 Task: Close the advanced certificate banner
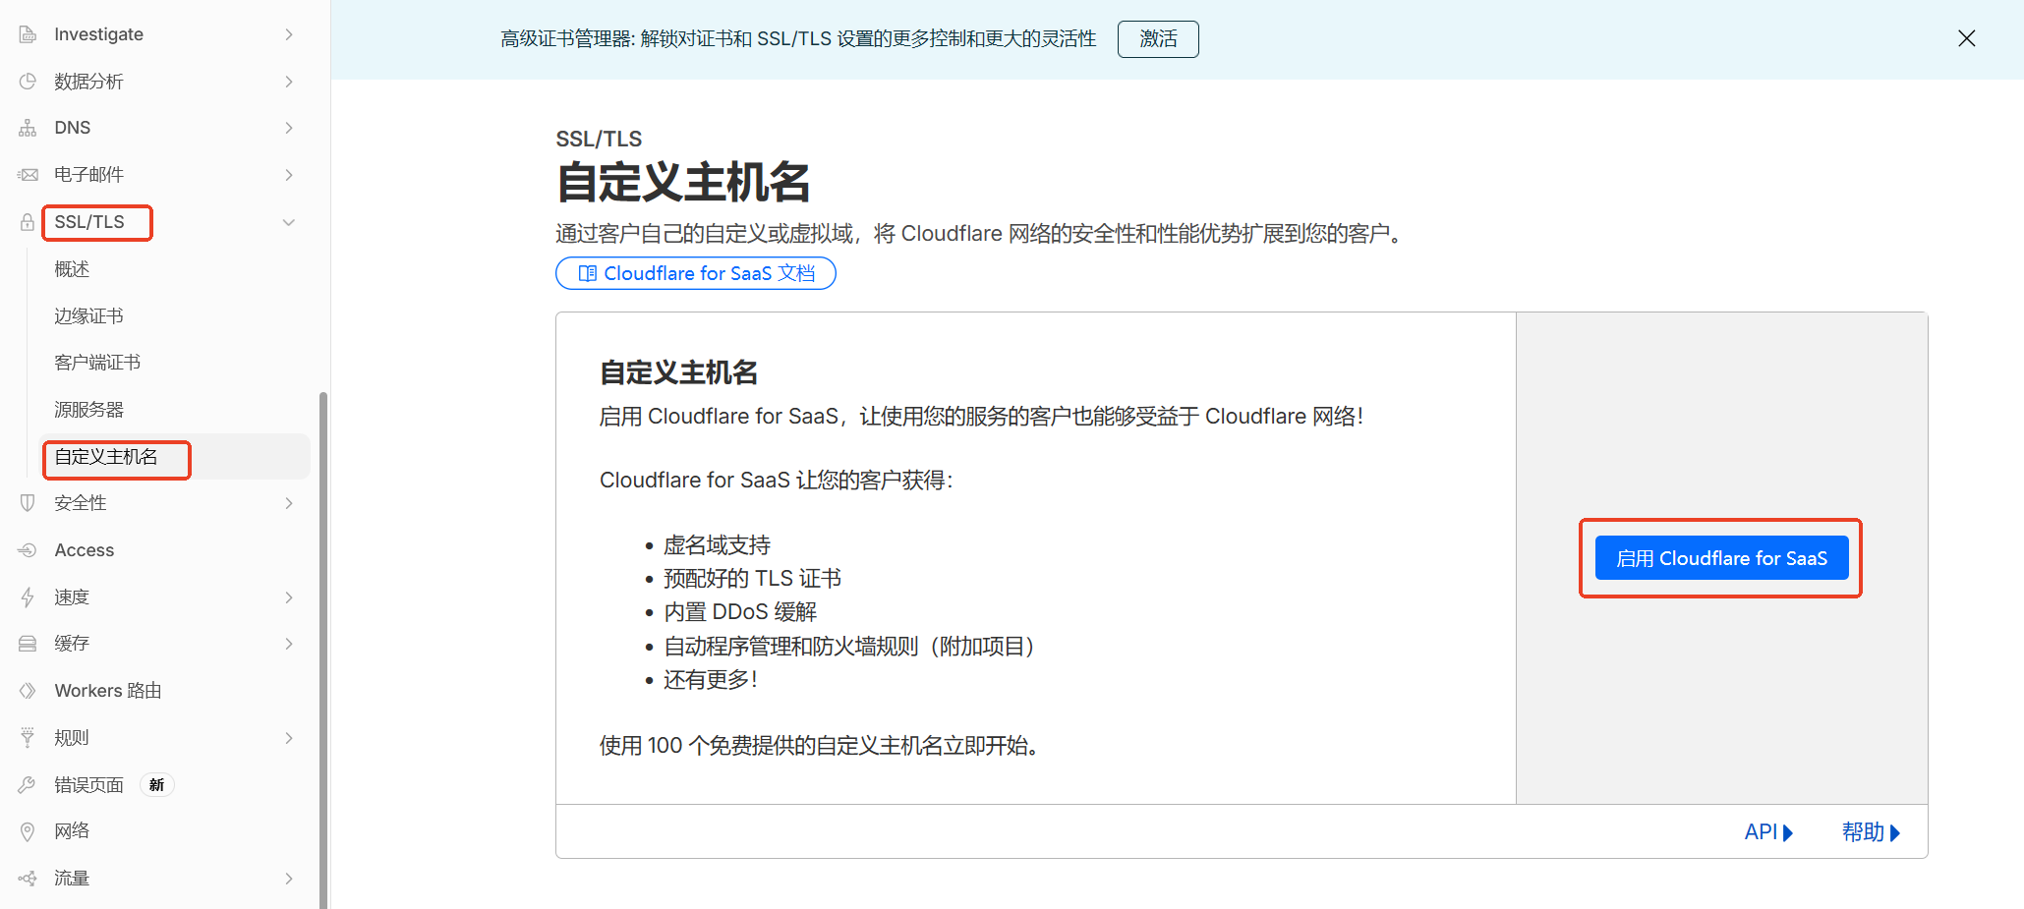tap(1967, 38)
